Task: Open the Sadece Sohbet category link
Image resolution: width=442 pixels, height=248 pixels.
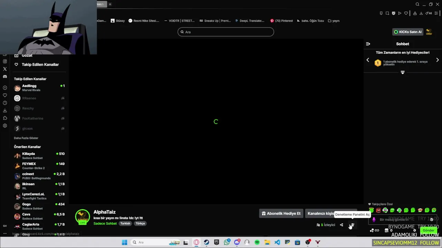Action: (x=105, y=224)
